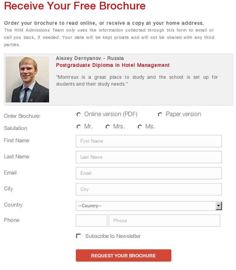Click the Receive Your Free Brochure heading
Image resolution: width=236 pixels, height=270 pixels.
(x=75, y=6)
